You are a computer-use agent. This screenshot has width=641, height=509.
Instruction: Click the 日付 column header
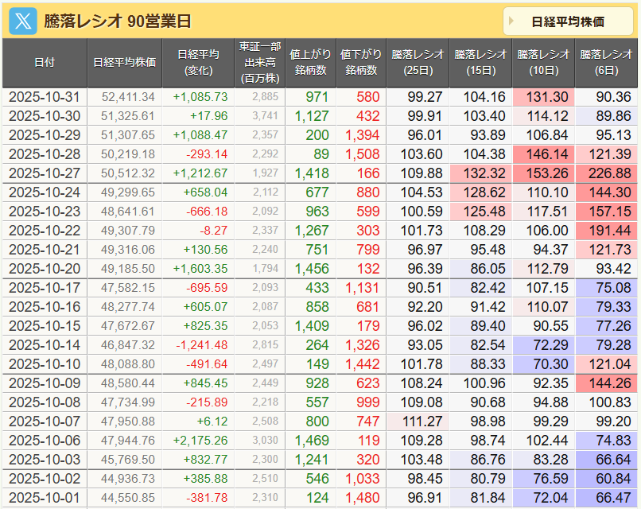click(x=45, y=62)
